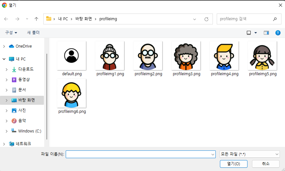Select the profileimg3.png curly hair avatar
Viewport: 285px width, 171px height.
tap(186, 56)
